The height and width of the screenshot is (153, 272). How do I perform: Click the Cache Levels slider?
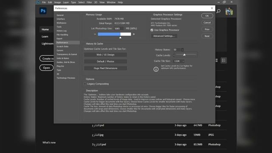pos(186,55)
